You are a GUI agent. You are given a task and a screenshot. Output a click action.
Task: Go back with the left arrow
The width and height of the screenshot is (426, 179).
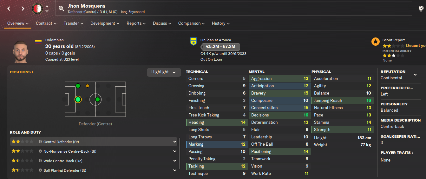click(x=9, y=9)
